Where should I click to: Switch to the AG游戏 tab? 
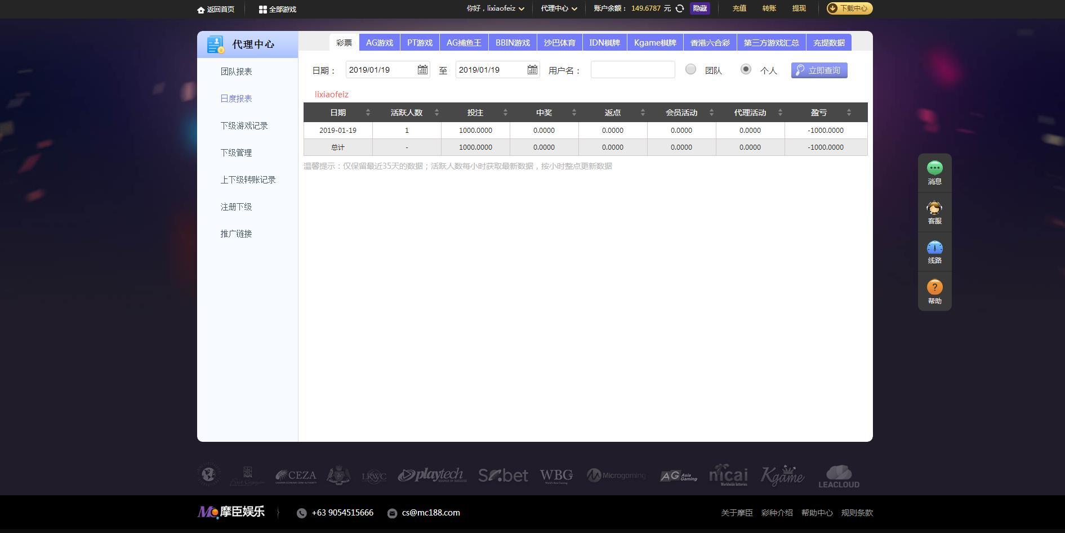[x=380, y=42]
